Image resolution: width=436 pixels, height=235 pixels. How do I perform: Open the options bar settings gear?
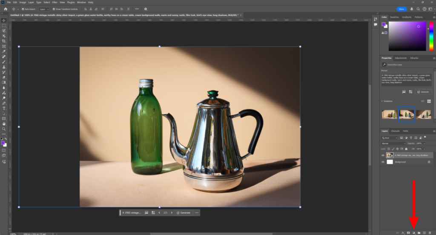[x=146, y=9]
